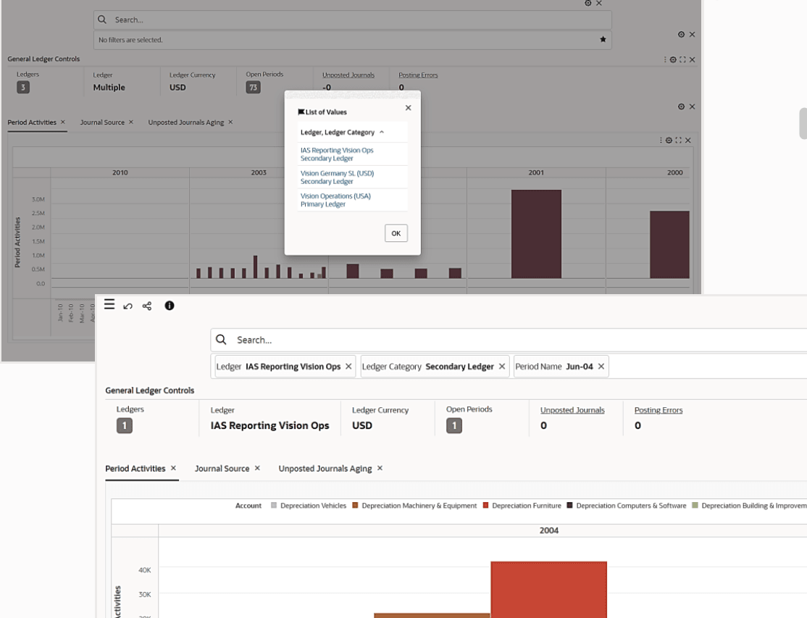Open gear icon in background chart panel header
Image resolution: width=807 pixels, height=618 pixels.
669,140
